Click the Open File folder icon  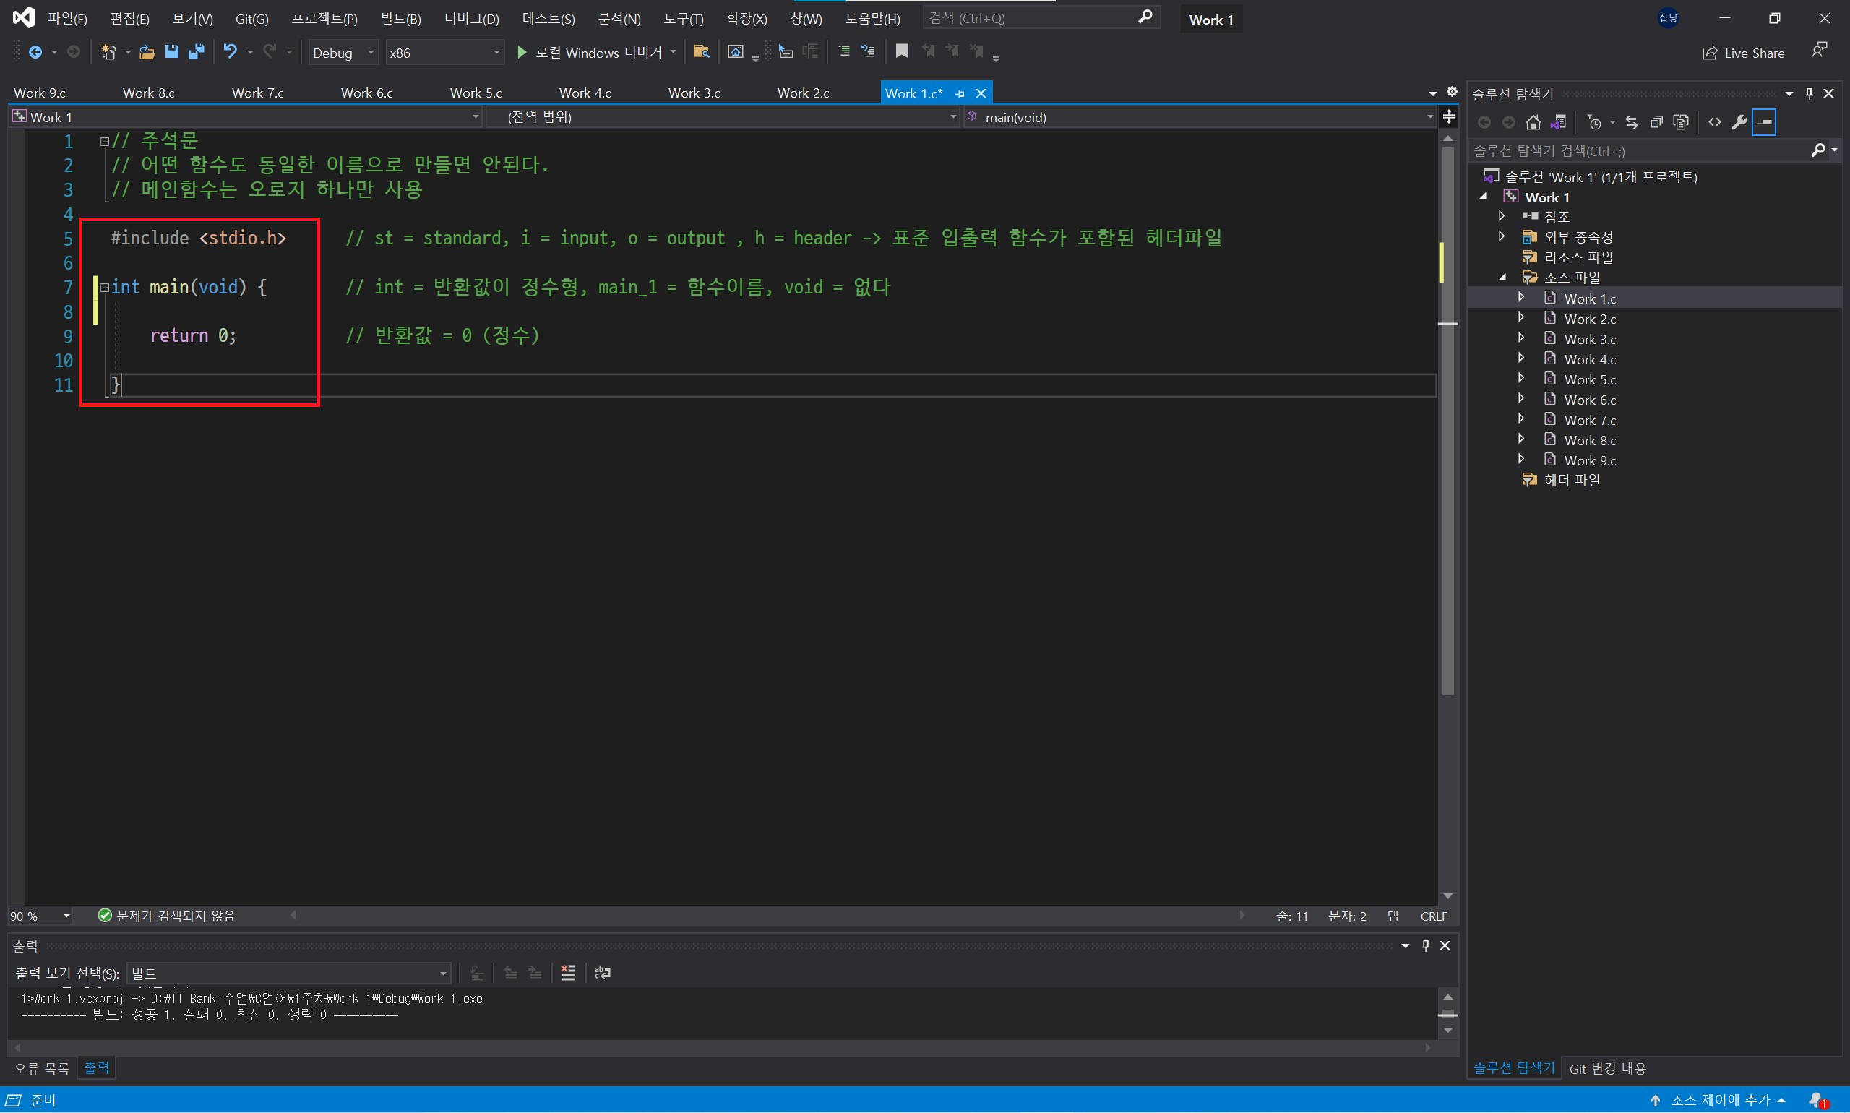147,52
